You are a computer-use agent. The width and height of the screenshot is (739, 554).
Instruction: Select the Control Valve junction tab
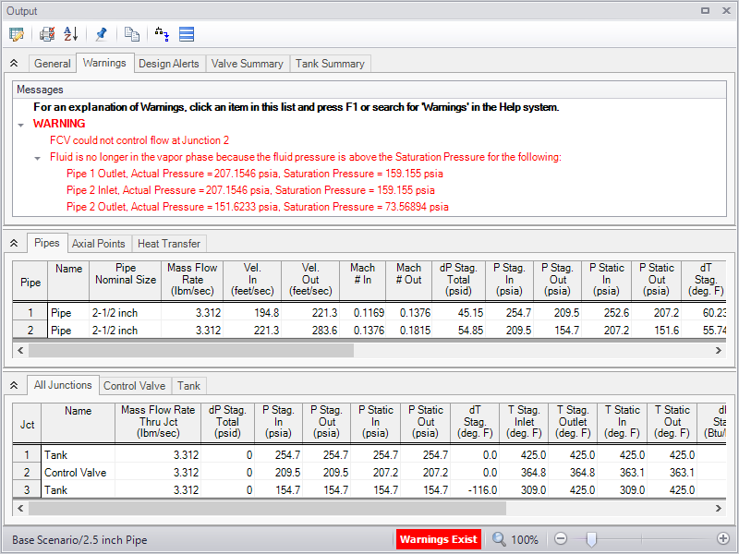pos(134,386)
